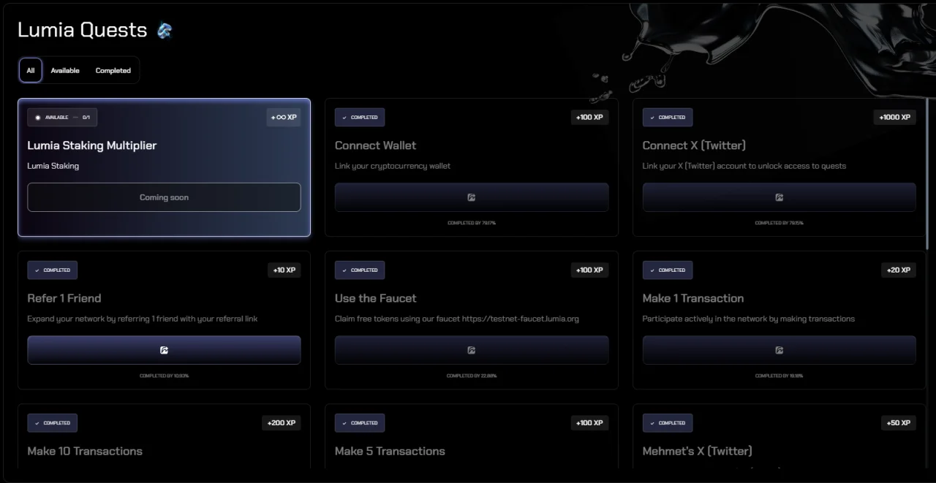936x483 pixels.
Task: Click 'Link your cryptocurrency wallet' description
Action: point(393,166)
